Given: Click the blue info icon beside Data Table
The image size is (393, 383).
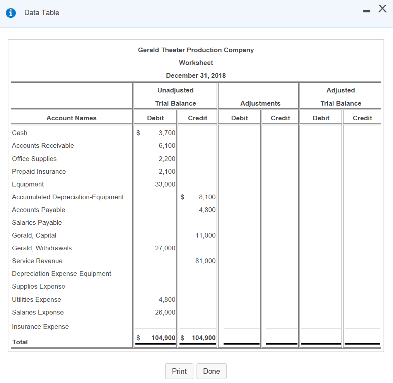Looking at the screenshot, I should 11,12.
